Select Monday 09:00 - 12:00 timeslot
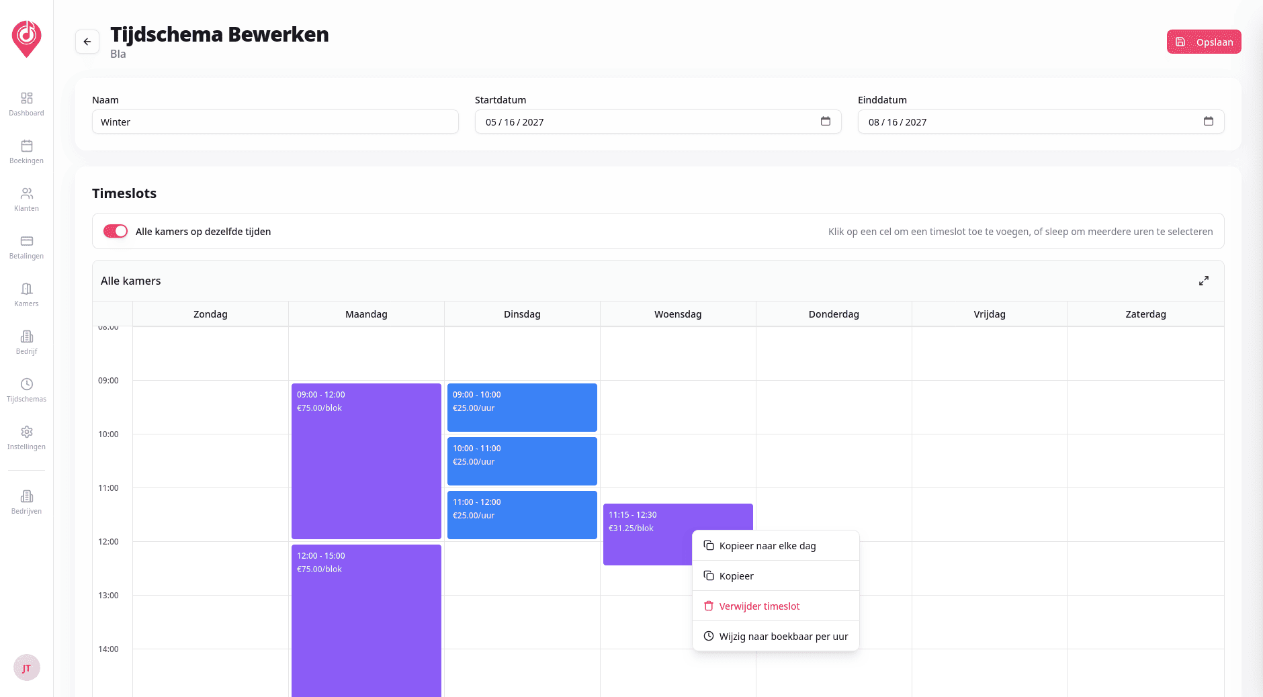1263x697 pixels. [x=366, y=461]
